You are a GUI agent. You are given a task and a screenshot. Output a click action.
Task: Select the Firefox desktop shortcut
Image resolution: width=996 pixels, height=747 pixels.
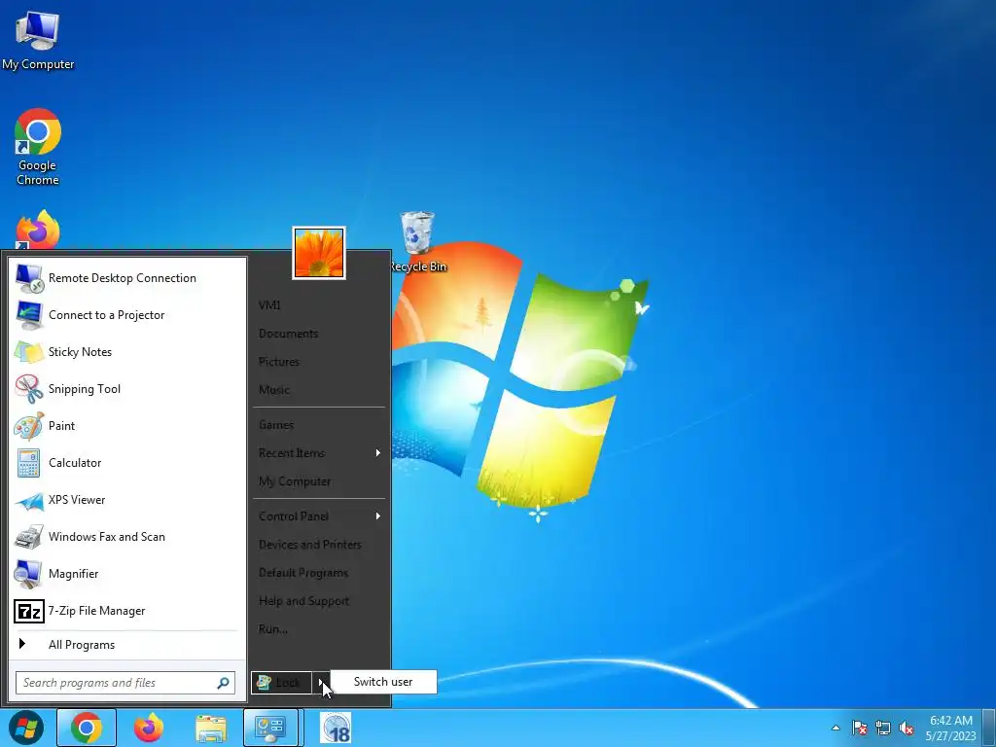click(x=38, y=230)
